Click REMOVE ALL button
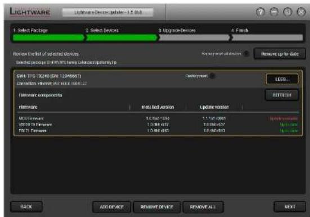The width and height of the screenshot is (310, 217). 203,207
